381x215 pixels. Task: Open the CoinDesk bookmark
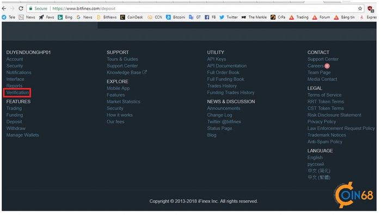coord(132,17)
